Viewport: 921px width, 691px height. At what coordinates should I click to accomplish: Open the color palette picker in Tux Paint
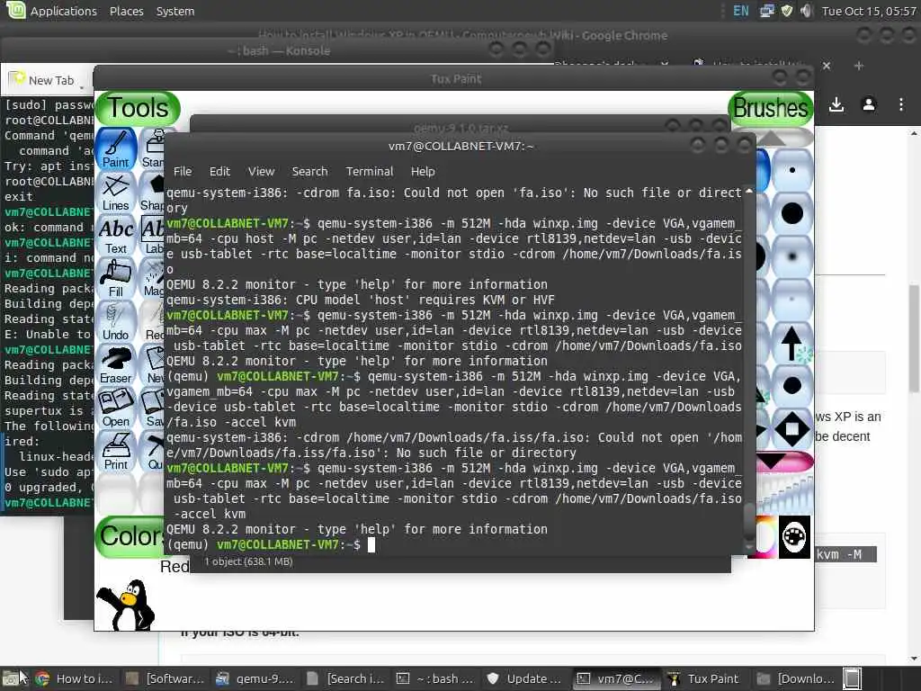(x=794, y=537)
